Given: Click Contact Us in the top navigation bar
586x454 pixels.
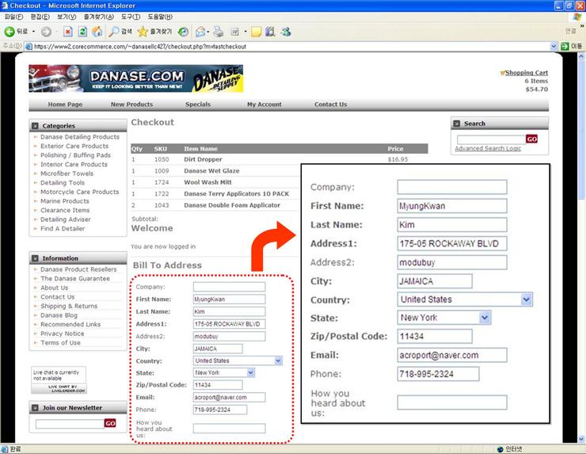Looking at the screenshot, I should pos(331,105).
